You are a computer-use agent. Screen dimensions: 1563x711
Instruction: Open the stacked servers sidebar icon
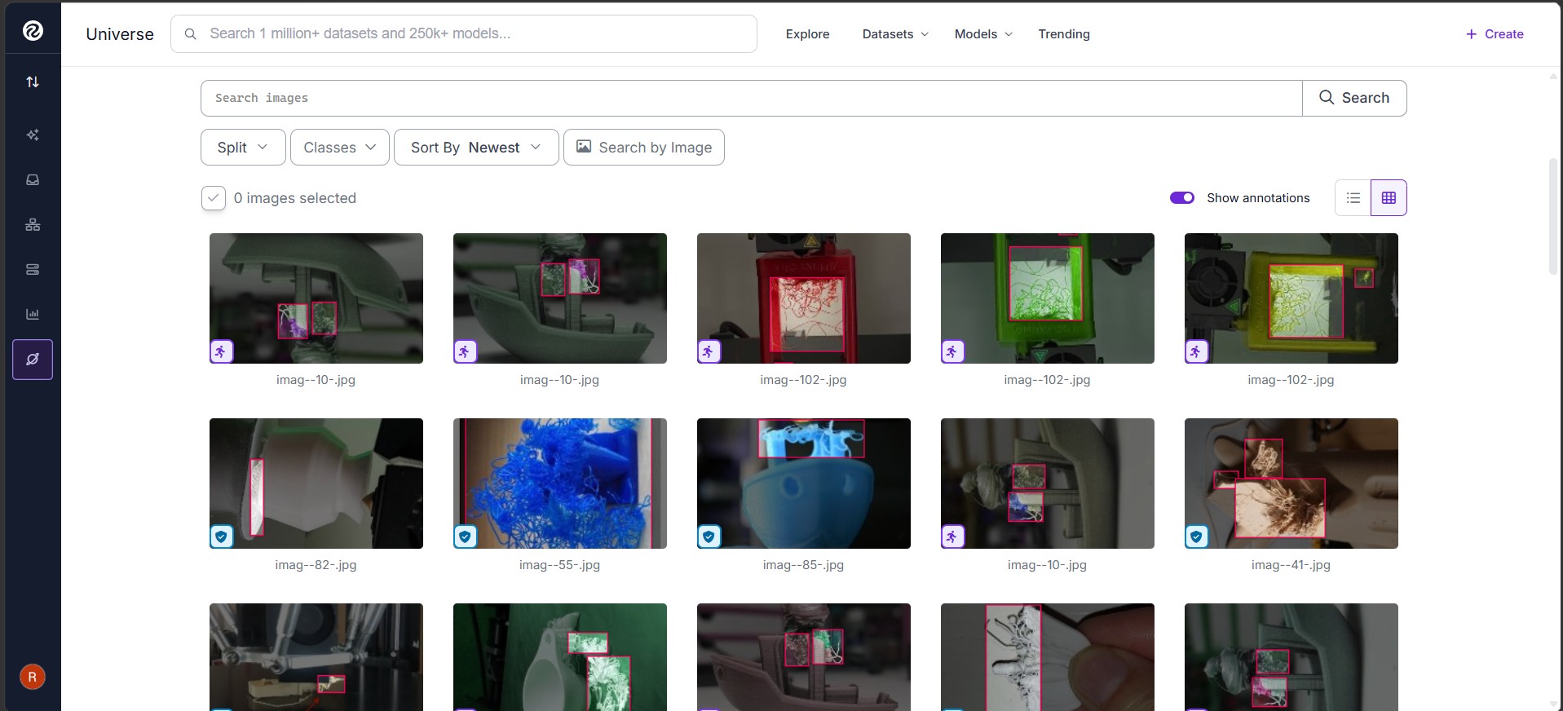coord(33,269)
